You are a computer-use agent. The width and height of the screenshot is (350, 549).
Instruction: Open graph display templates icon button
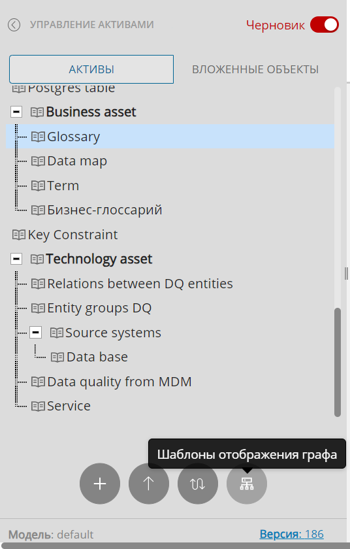(247, 484)
